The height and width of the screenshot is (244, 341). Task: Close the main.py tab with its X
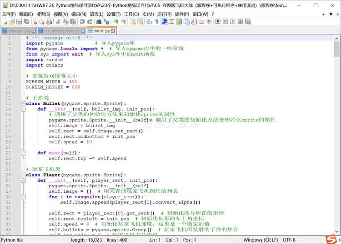pos(113,31)
